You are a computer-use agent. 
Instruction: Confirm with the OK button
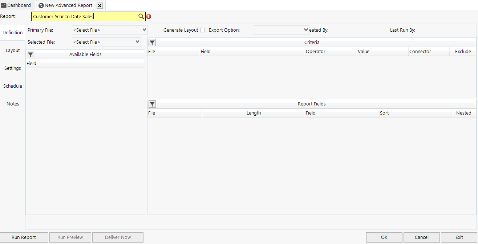pos(384,237)
